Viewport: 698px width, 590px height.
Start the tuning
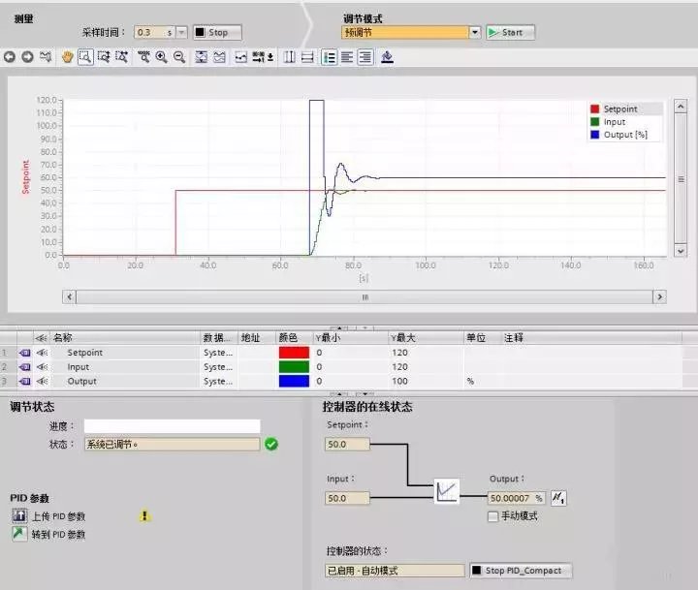pos(510,33)
